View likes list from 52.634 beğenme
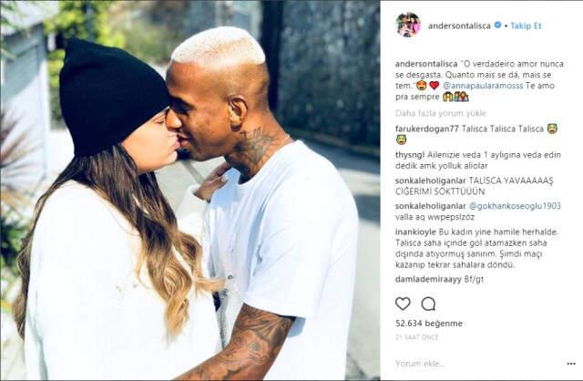The width and height of the screenshot is (583, 381). [x=429, y=324]
